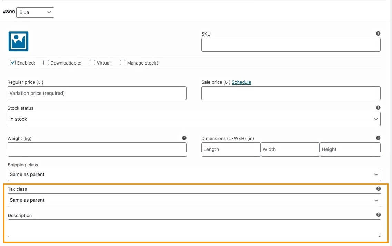Click the Weight field help icon
Image resolution: width=392 pixels, height=246 pixels.
184,138
